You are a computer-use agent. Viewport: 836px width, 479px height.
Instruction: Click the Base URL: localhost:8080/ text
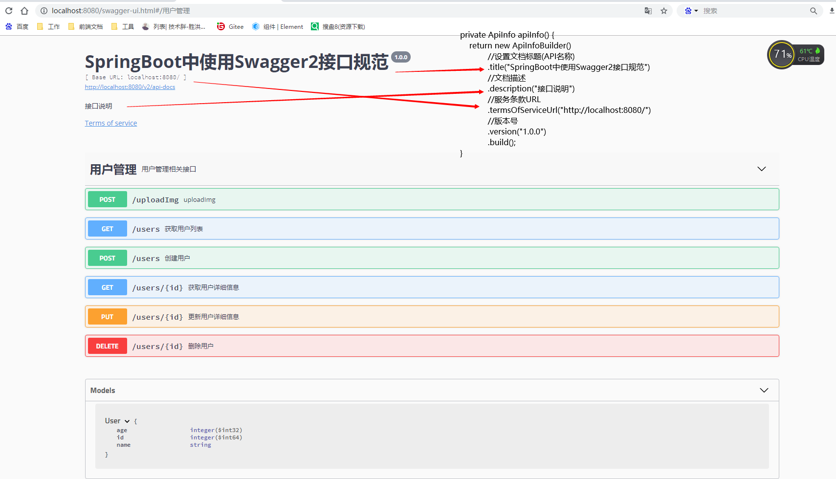coord(136,77)
